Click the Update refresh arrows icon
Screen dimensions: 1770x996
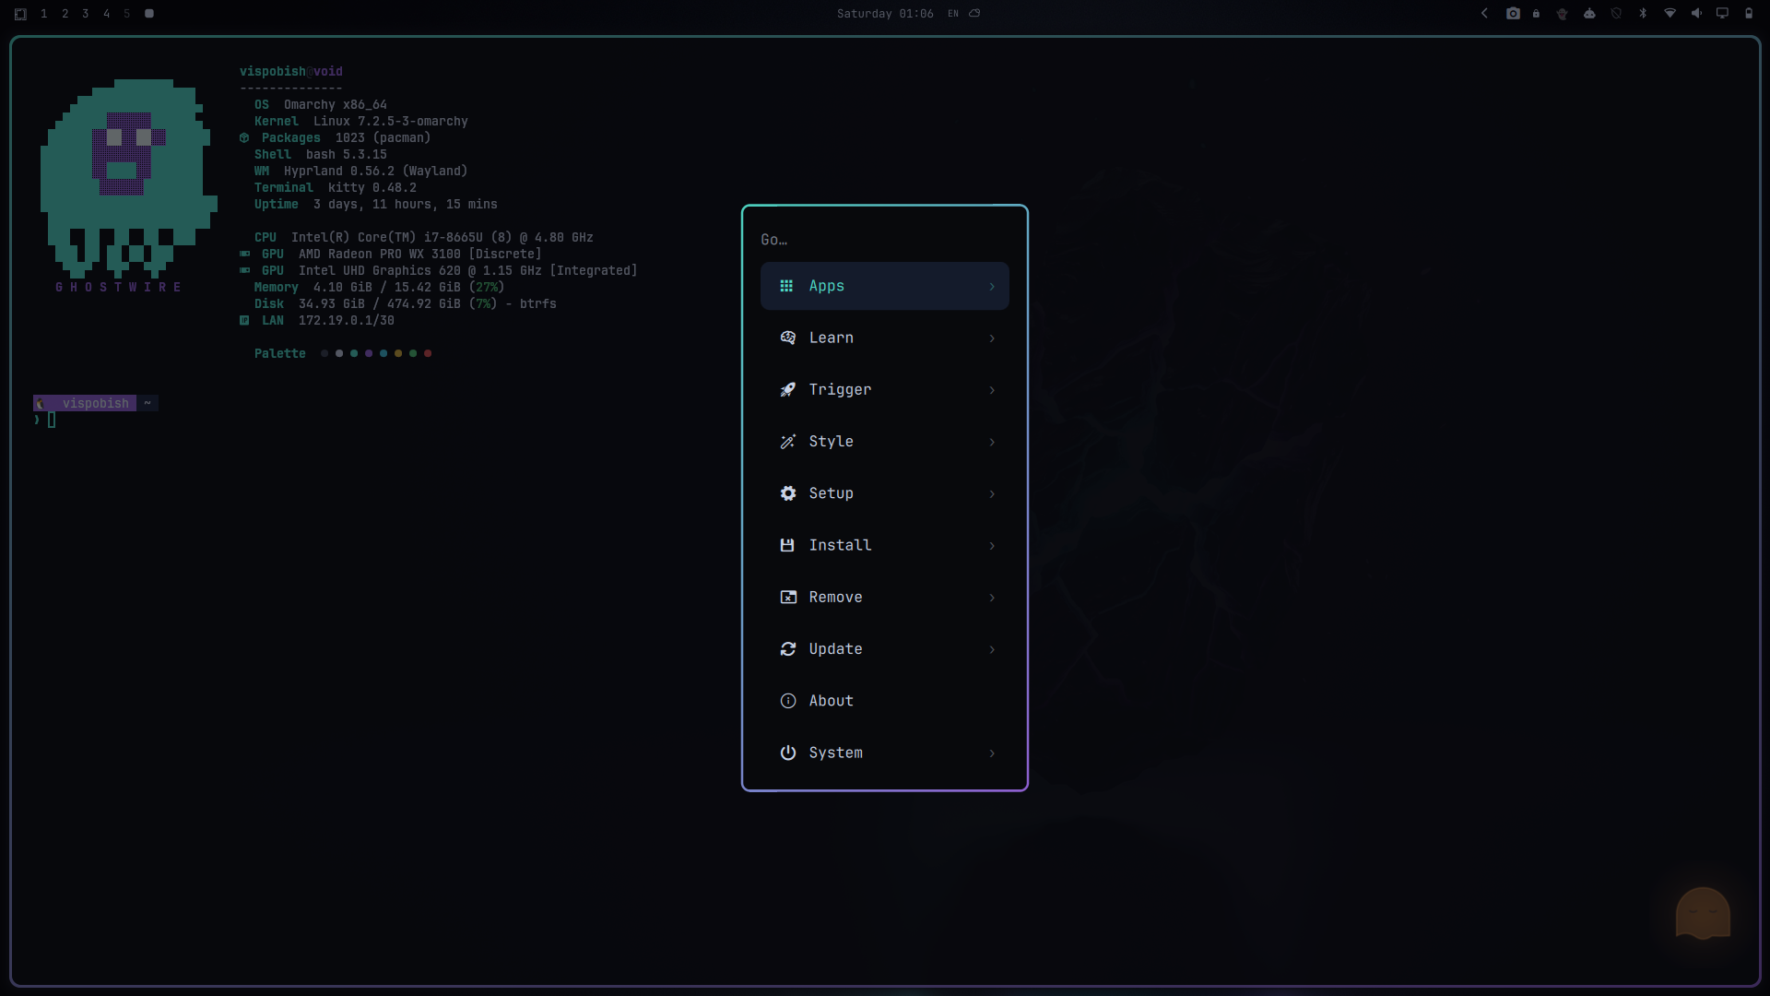point(787,649)
